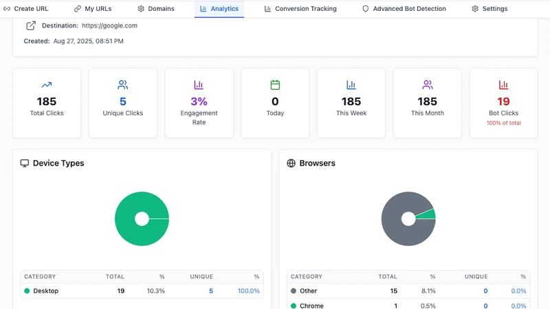Click the Engagement Rate chart icon
The width and height of the screenshot is (550, 309).
coord(199,84)
